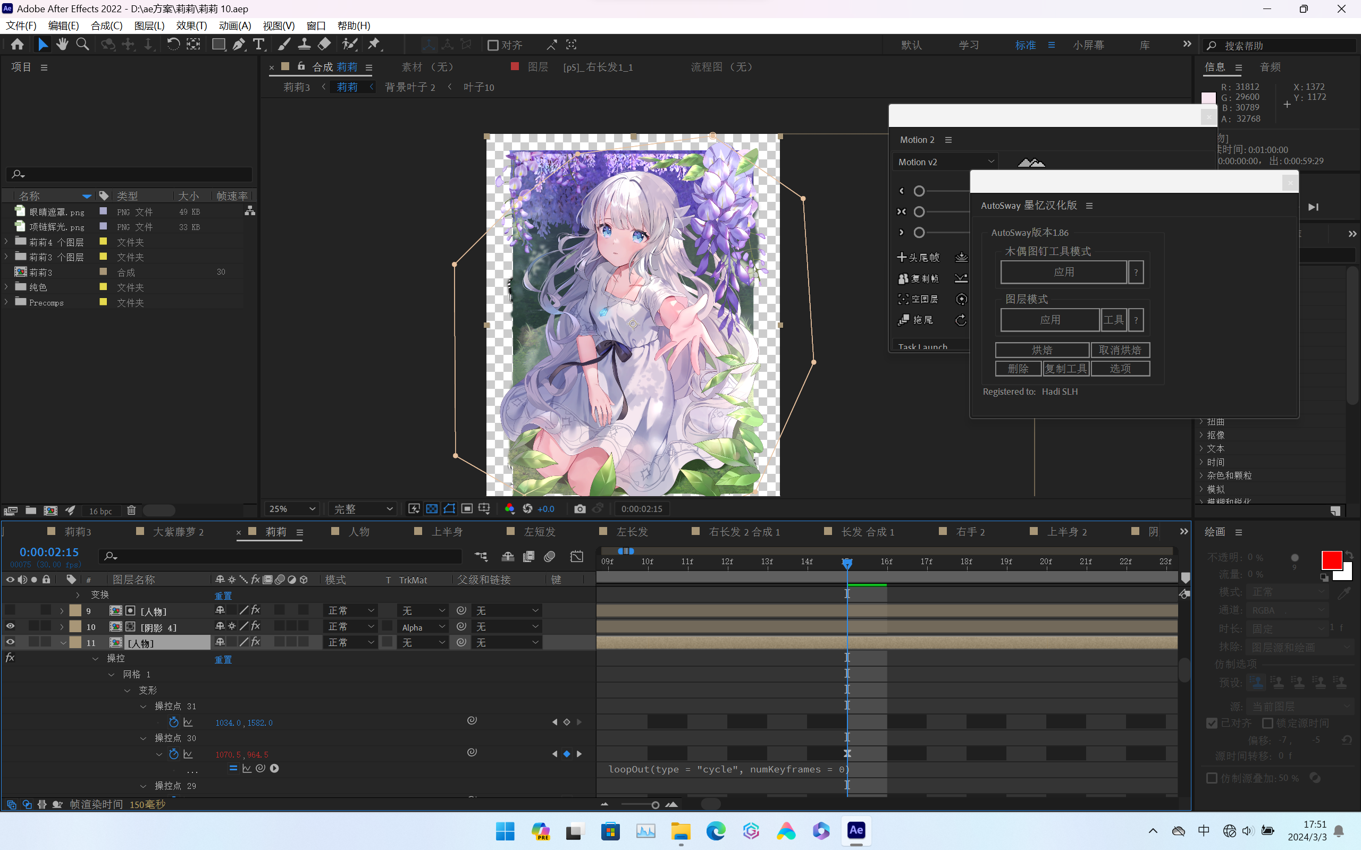
Task: Uncheck 已对齐 in paint panel
Action: click(x=1212, y=723)
